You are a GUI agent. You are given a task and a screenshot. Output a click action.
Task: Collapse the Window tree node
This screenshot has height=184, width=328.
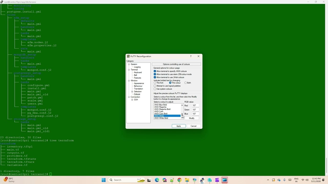pos(129,81)
